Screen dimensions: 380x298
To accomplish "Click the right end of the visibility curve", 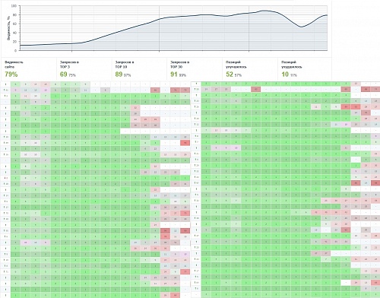I will tap(327, 15).
